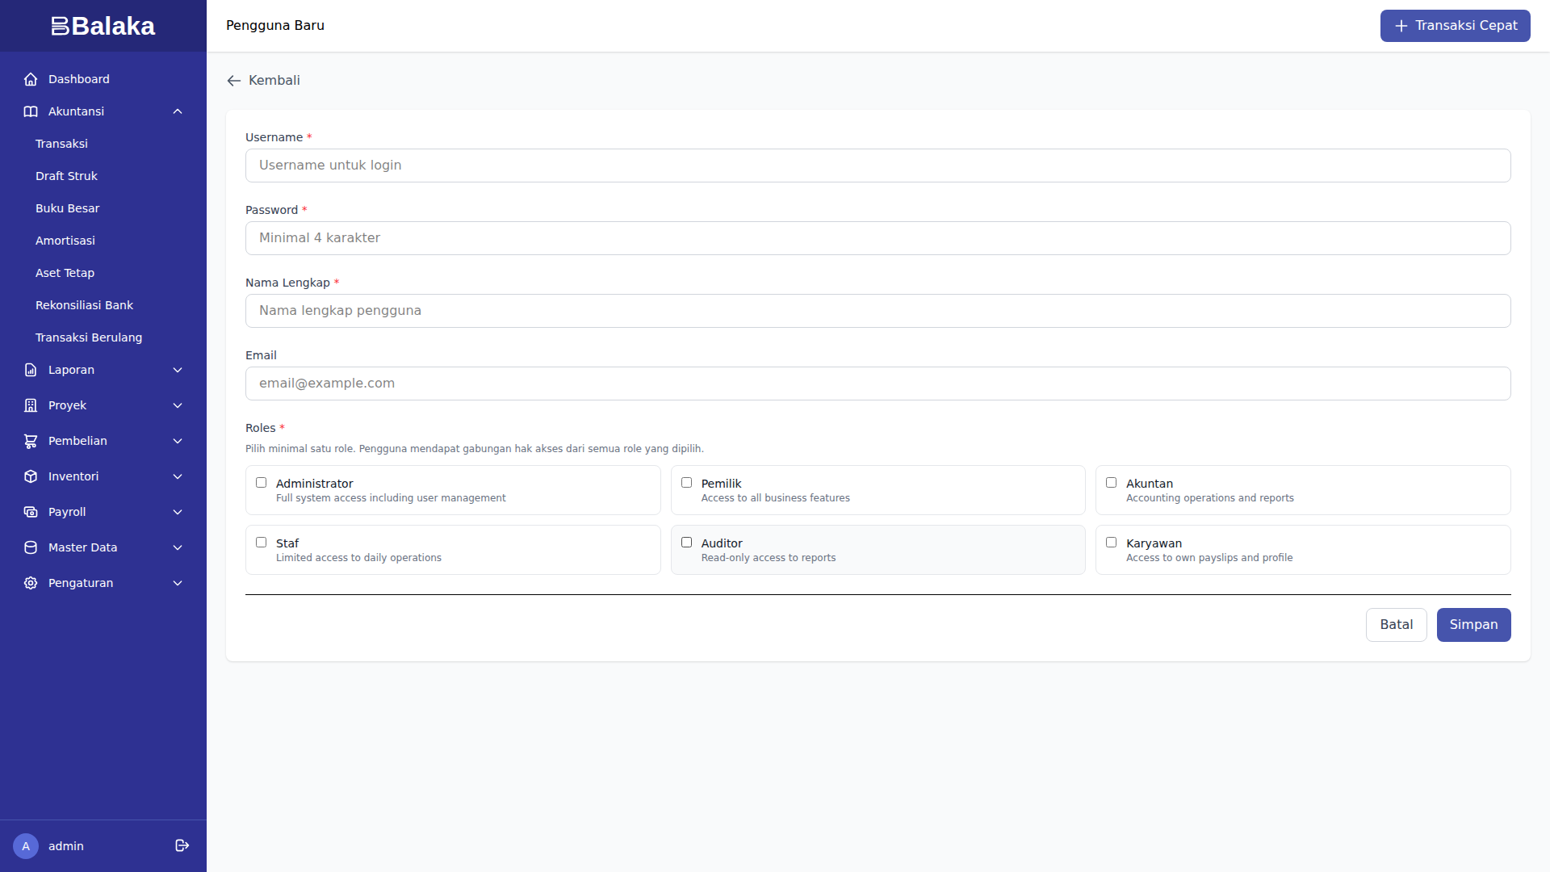1550x872 pixels.
Task: Expand the Payroll menu chevron
Action: coord(178,512)
